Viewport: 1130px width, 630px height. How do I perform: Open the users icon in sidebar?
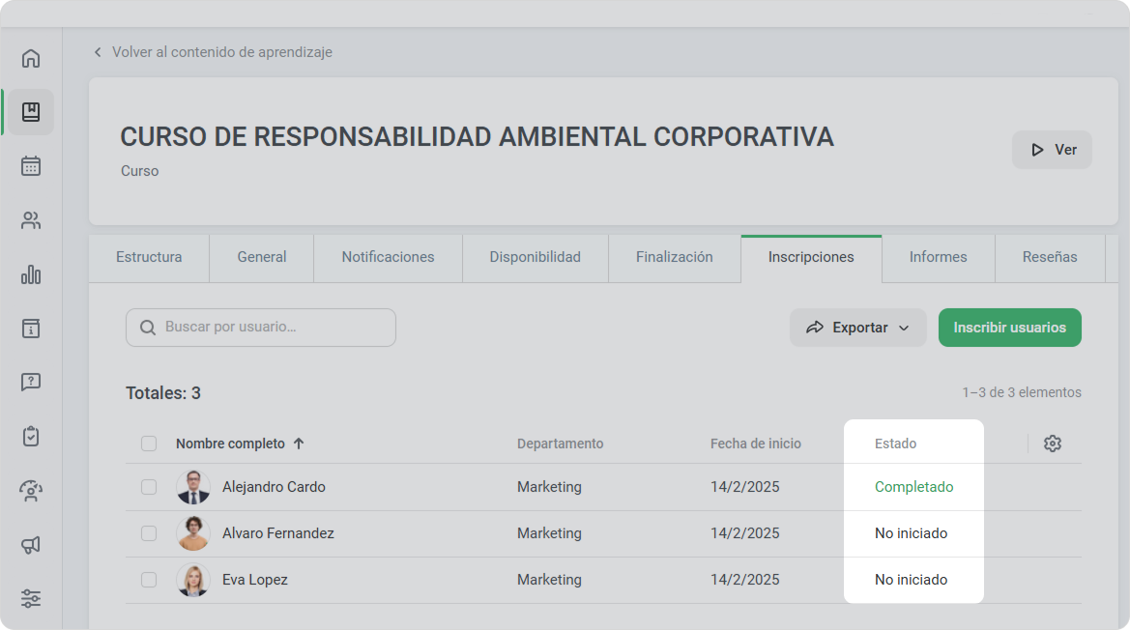[x=31, y=220]
